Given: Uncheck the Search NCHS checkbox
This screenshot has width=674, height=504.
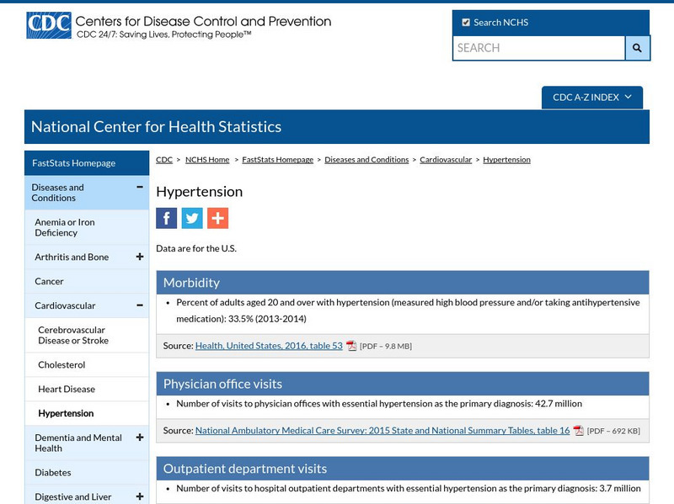Looking at the screenshot, I should [x=464, y=22].
